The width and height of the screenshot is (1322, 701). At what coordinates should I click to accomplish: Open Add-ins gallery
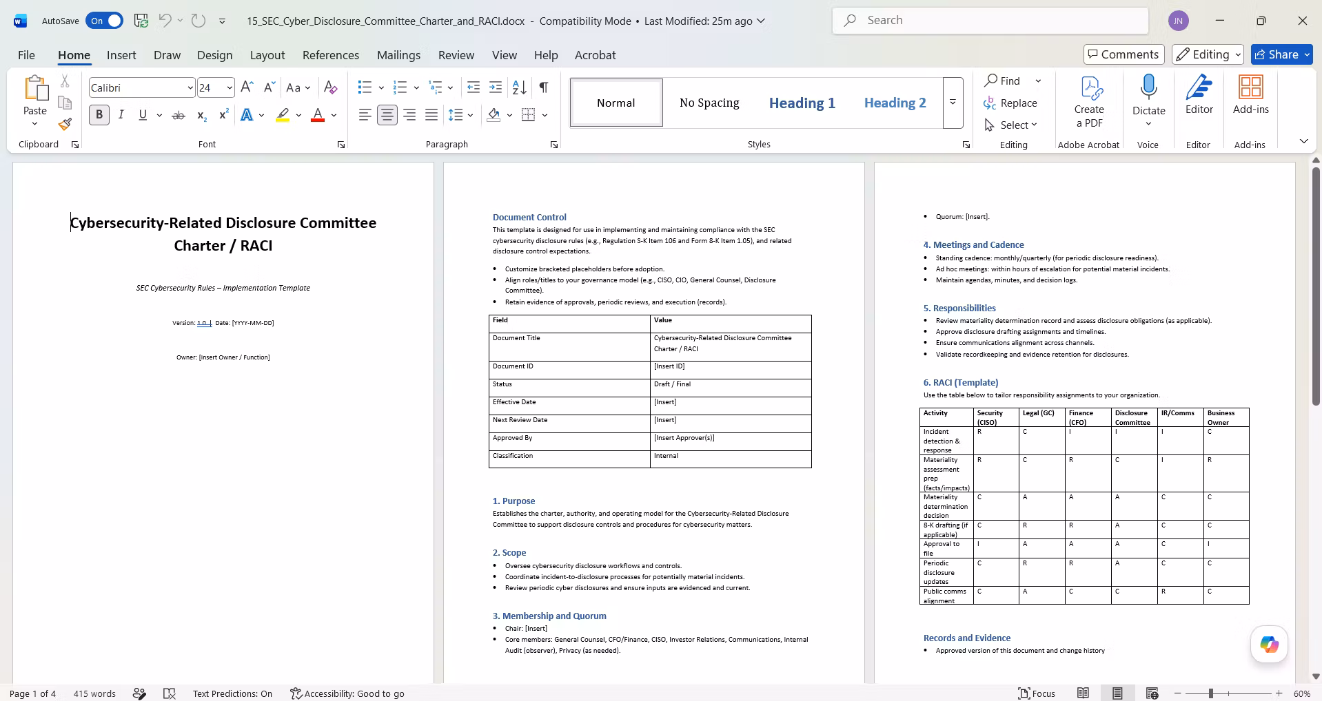(x=1250, y=95)
